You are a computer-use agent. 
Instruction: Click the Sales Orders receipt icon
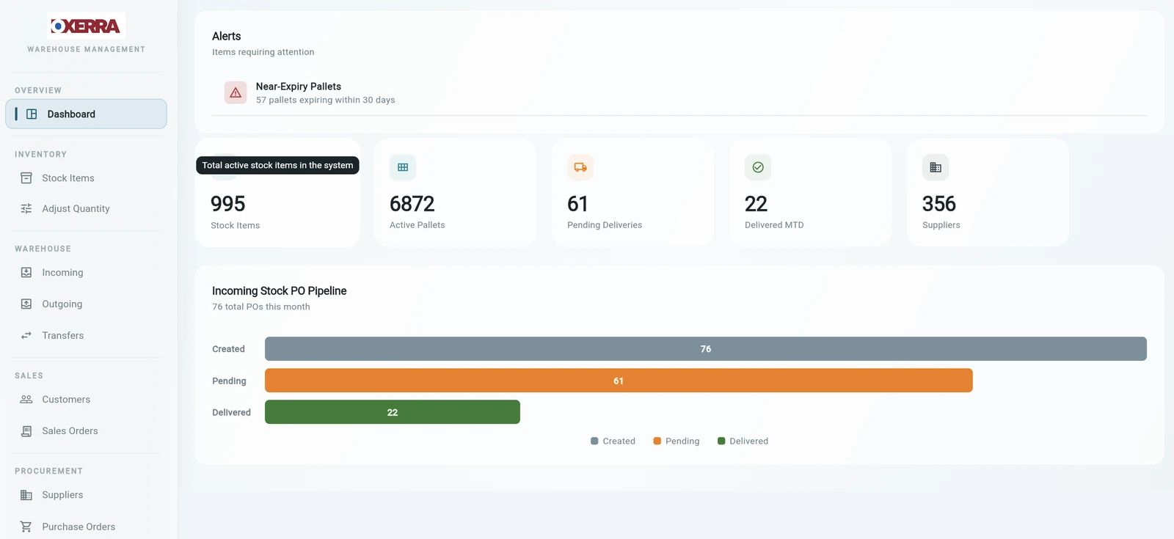click(x=26, y=430)
